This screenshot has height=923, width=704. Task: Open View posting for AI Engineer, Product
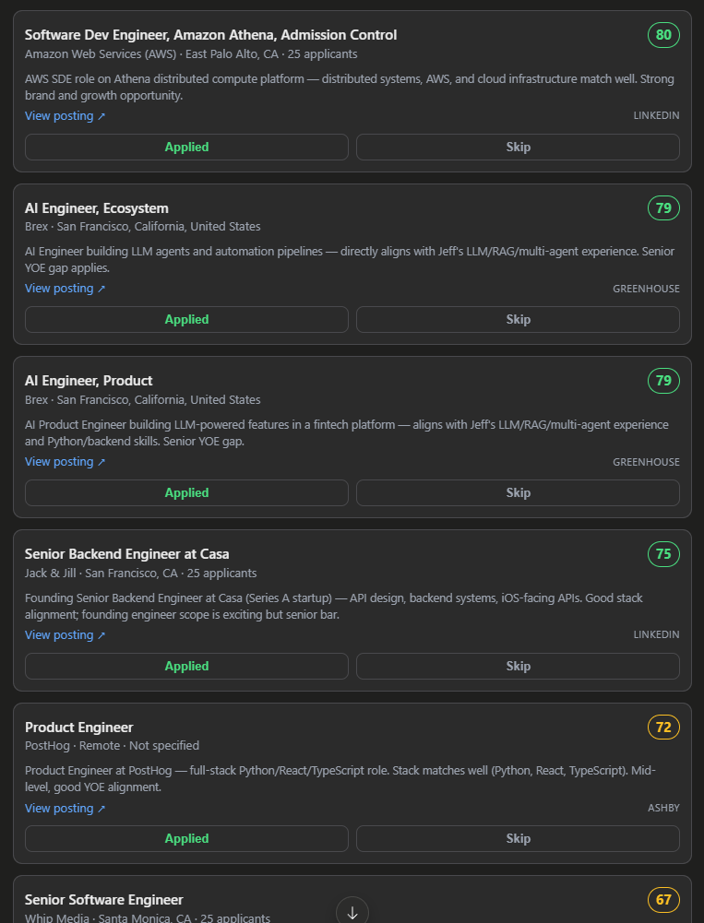[65, 461]
